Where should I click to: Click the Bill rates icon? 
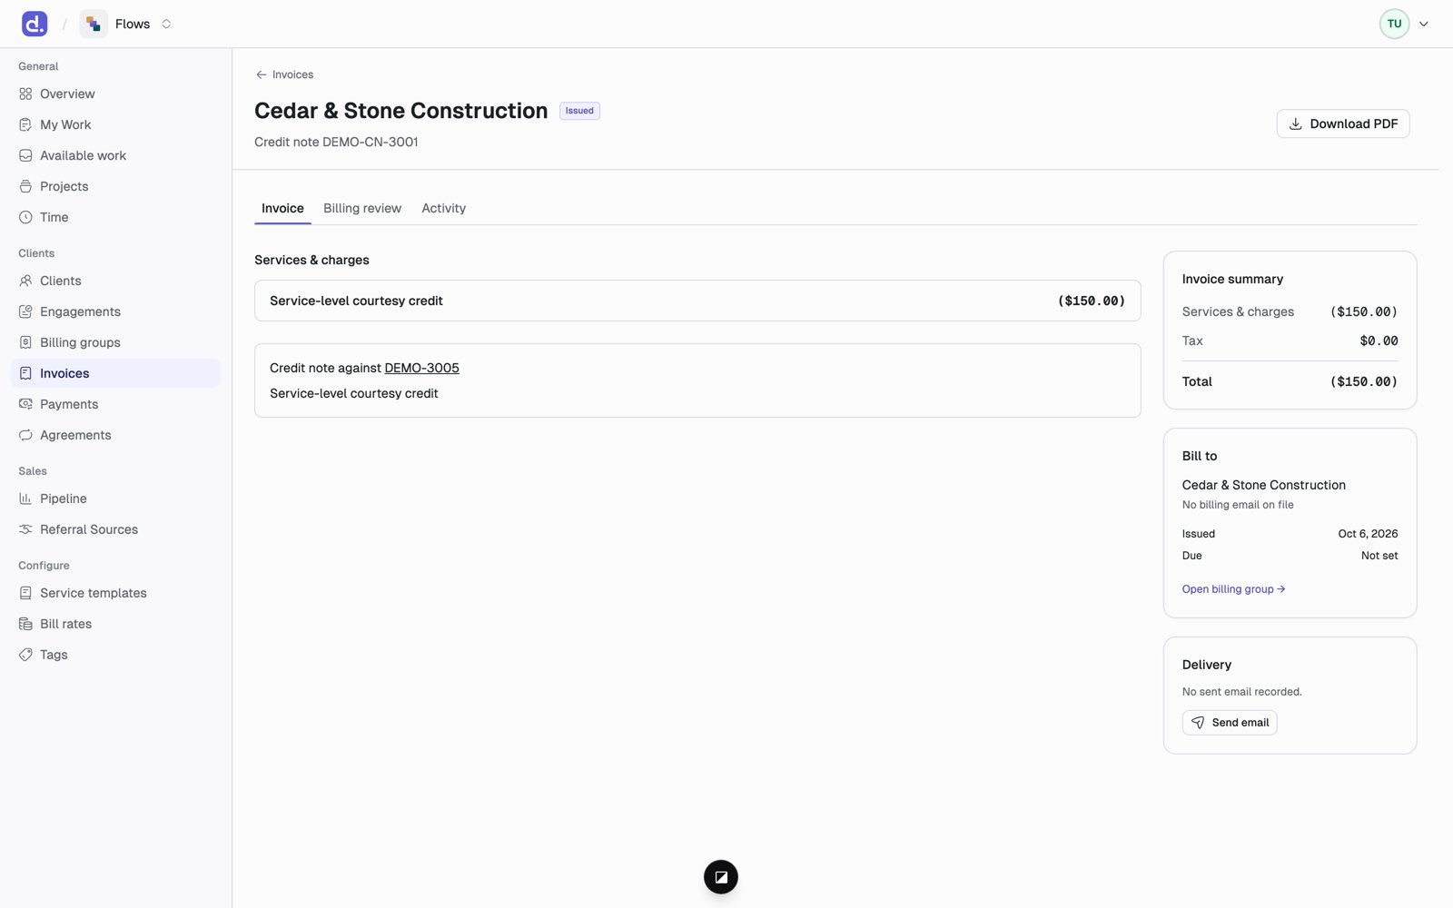tap(25, 624)
